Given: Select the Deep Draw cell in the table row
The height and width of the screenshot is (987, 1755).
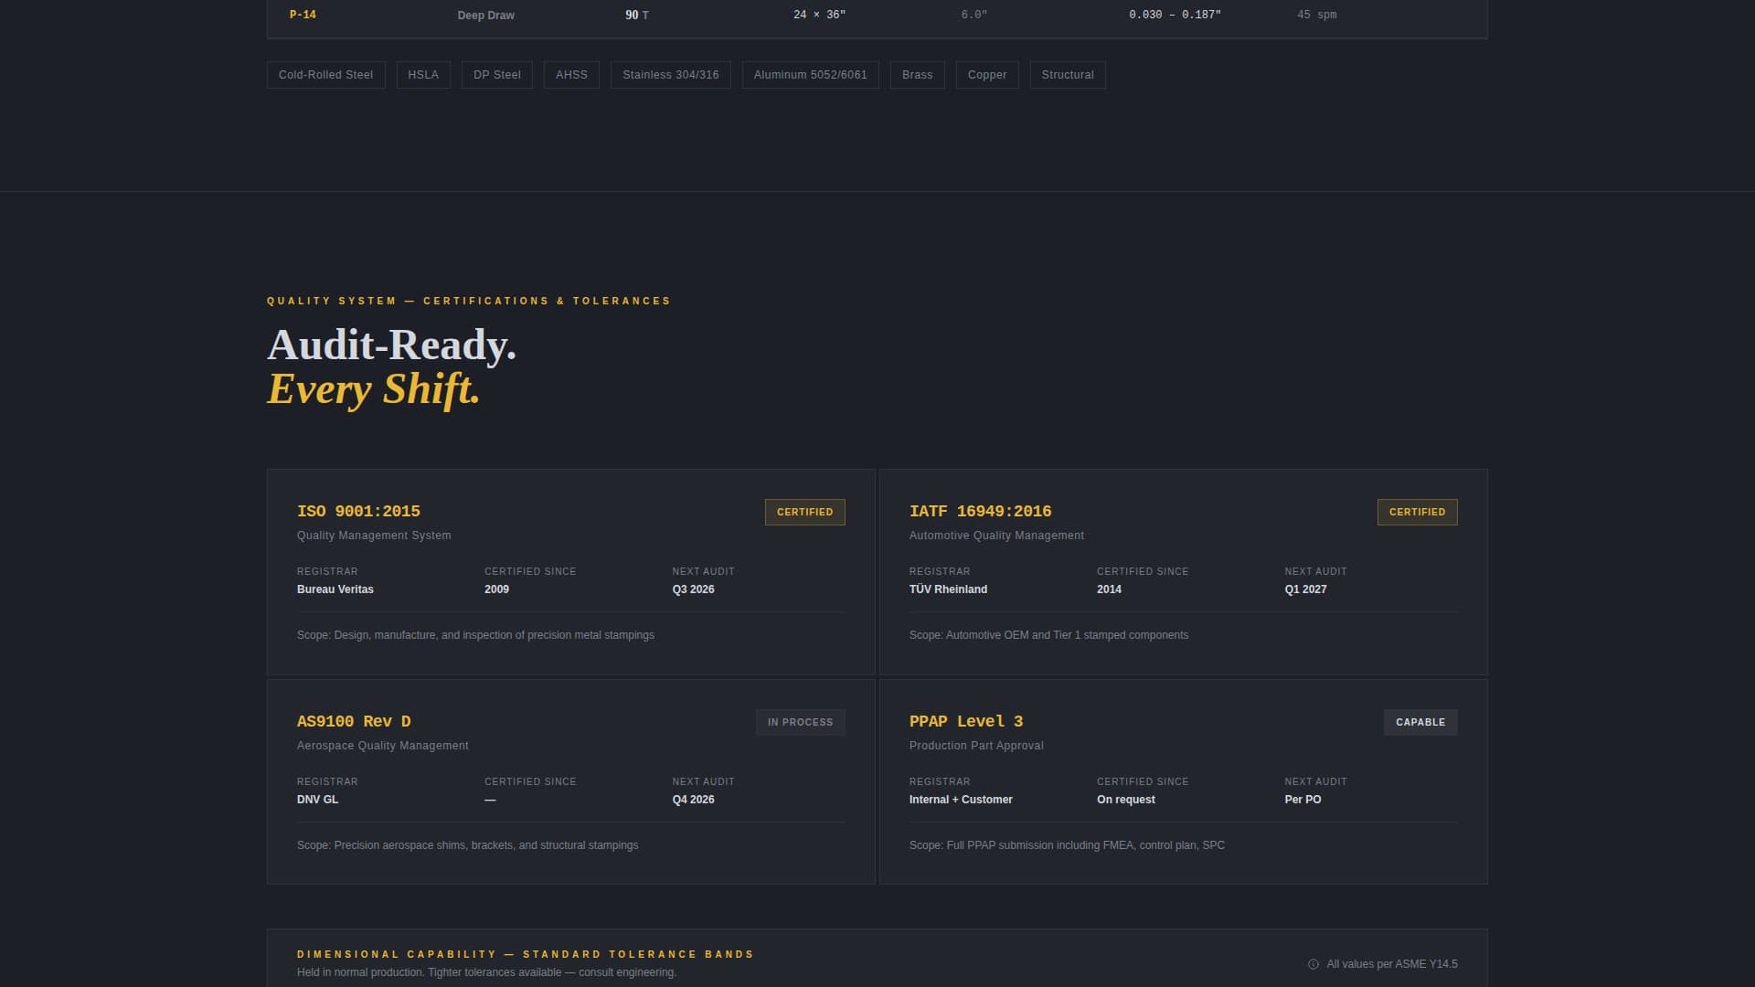Looking at the screenshot, I should [x=485, y=15].
